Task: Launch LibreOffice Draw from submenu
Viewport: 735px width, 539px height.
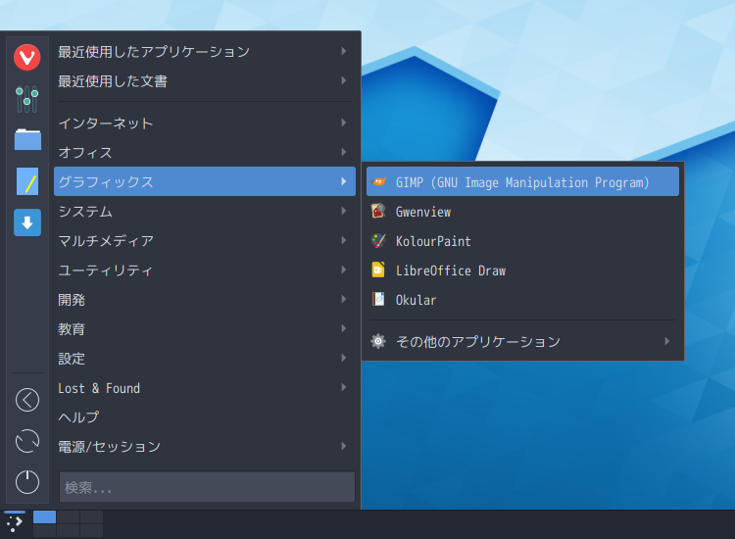Action: tap(522, 269)
